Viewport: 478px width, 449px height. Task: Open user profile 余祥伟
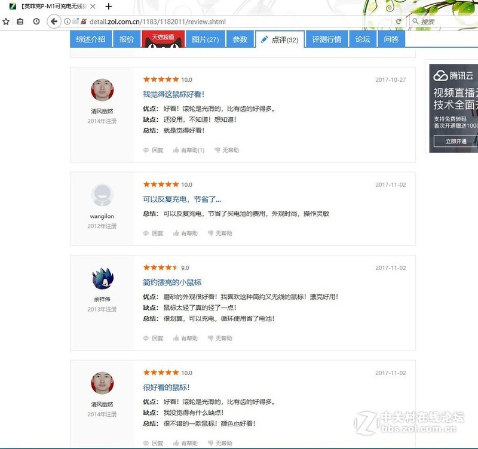click(102, 299)
